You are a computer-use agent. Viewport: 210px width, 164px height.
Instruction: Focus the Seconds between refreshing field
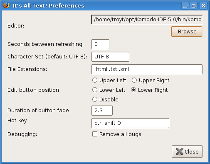(100, 44)
